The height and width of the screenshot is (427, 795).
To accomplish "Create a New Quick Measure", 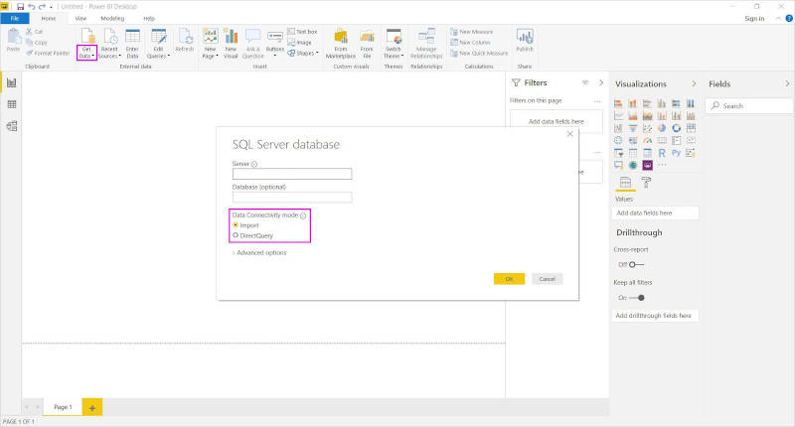I will pos(479,54).
